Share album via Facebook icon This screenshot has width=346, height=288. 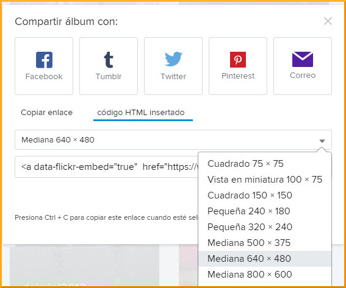pos(44,60)
